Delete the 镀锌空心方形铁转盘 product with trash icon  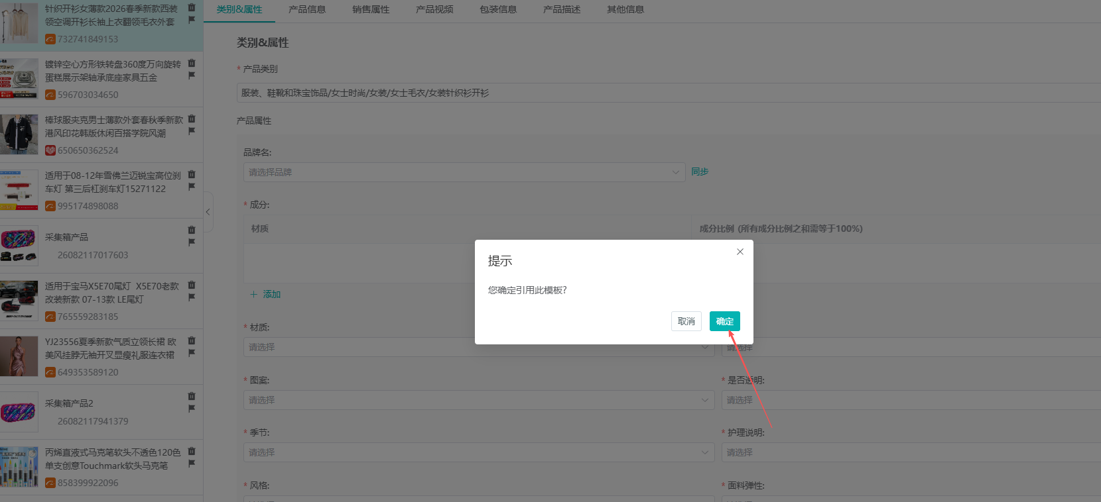tap(192, 63)
